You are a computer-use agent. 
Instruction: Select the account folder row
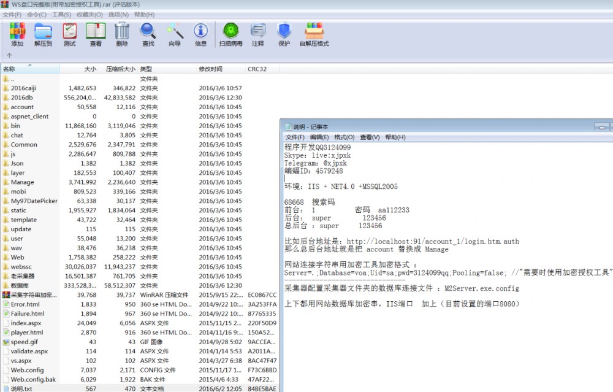[140, 107]
